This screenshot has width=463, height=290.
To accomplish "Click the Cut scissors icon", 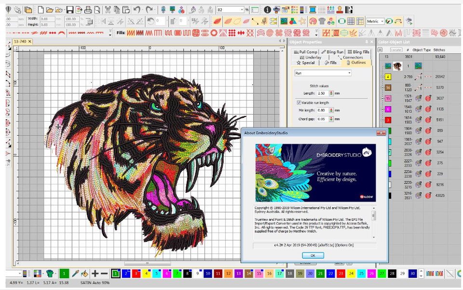I will [108, 10].
